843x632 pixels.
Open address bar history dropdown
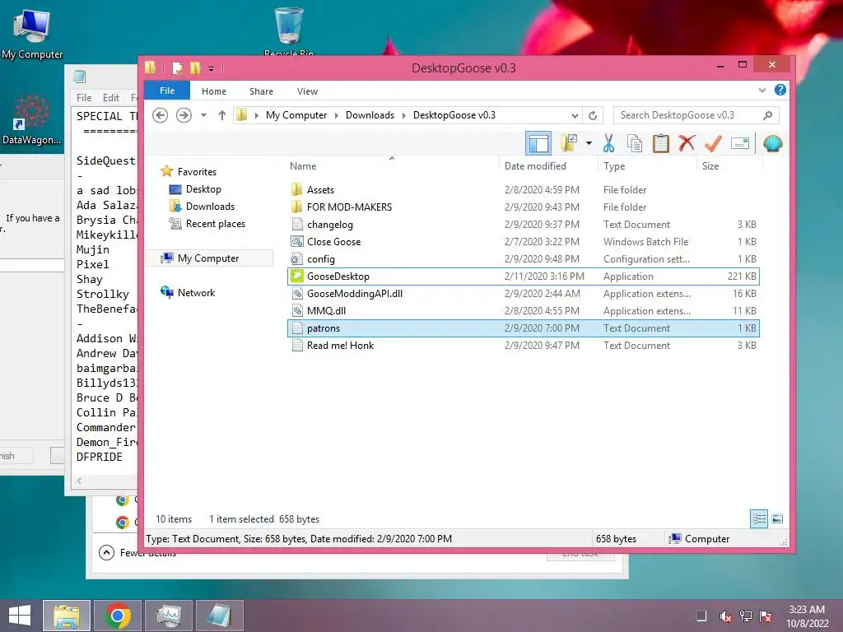[x=575, y=115]
